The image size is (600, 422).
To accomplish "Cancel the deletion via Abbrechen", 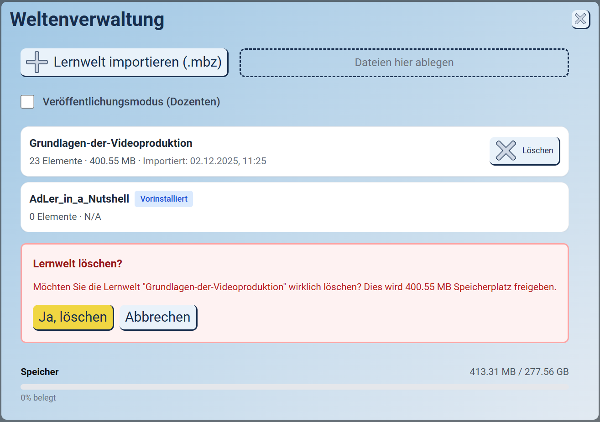I will (158, 317).
